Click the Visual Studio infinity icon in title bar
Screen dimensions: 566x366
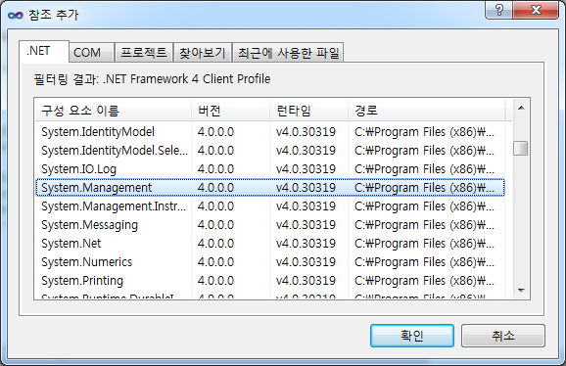(15, 15)
